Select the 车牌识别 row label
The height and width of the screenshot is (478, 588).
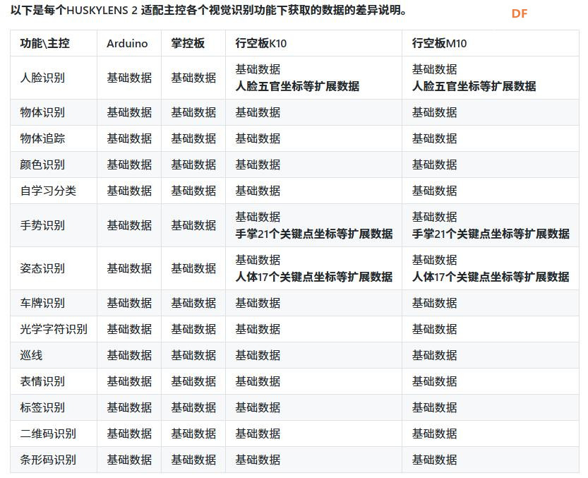42,303
